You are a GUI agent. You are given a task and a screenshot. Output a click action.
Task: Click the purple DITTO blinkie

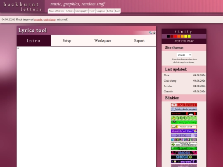click(x=184, y=135)
